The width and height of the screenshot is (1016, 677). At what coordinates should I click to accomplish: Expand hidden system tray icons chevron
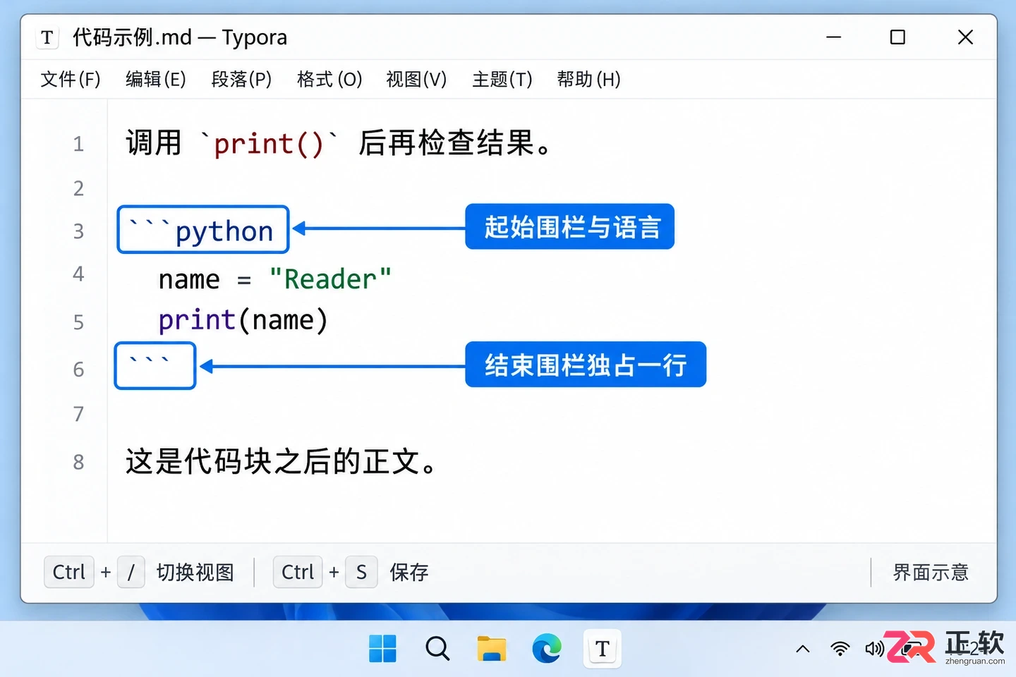click(x=803, y=649)
